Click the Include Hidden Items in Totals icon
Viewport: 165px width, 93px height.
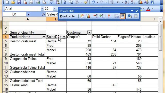[116, 16]
